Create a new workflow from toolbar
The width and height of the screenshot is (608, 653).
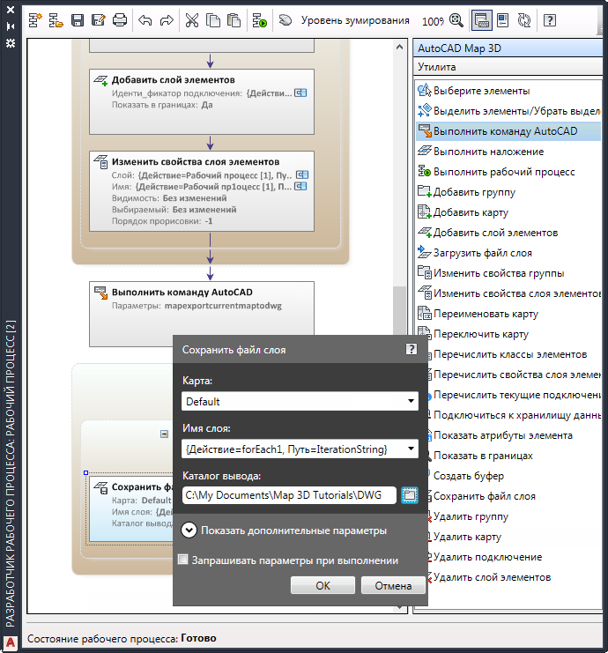pos(35,20)
